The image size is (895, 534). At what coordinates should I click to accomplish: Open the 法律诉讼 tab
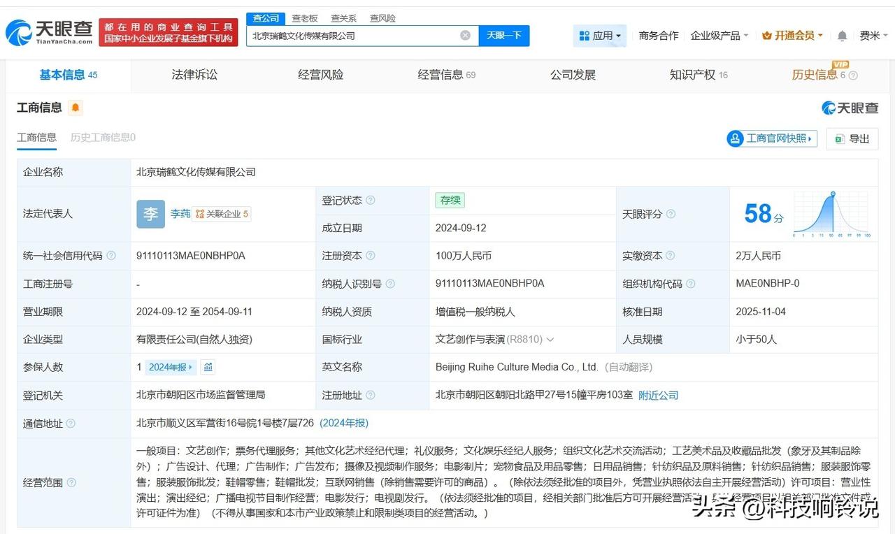[x=194, y=75]
